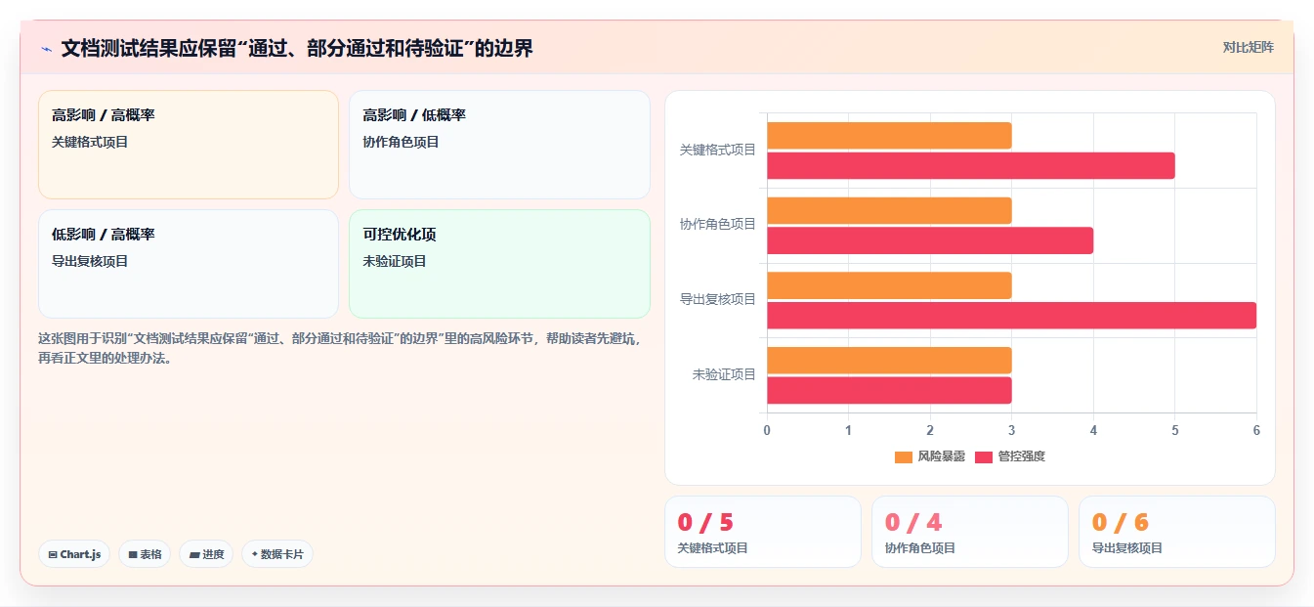The height and width of the screenshot is (607, 1314).
Task: Click the orange bar for 关键格式项目
Action: (x=889, y=136)
